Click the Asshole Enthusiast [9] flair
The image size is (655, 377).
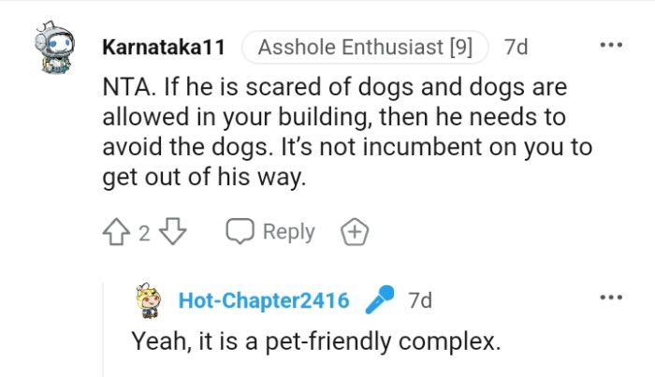(x=365, y=46)
